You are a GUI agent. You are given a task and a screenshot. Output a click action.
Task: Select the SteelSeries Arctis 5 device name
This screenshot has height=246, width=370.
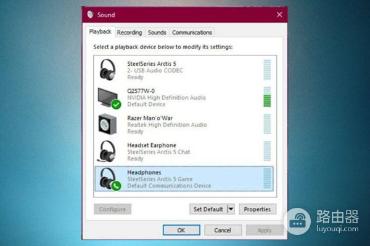pyautogui.click(x=152, y=63)
